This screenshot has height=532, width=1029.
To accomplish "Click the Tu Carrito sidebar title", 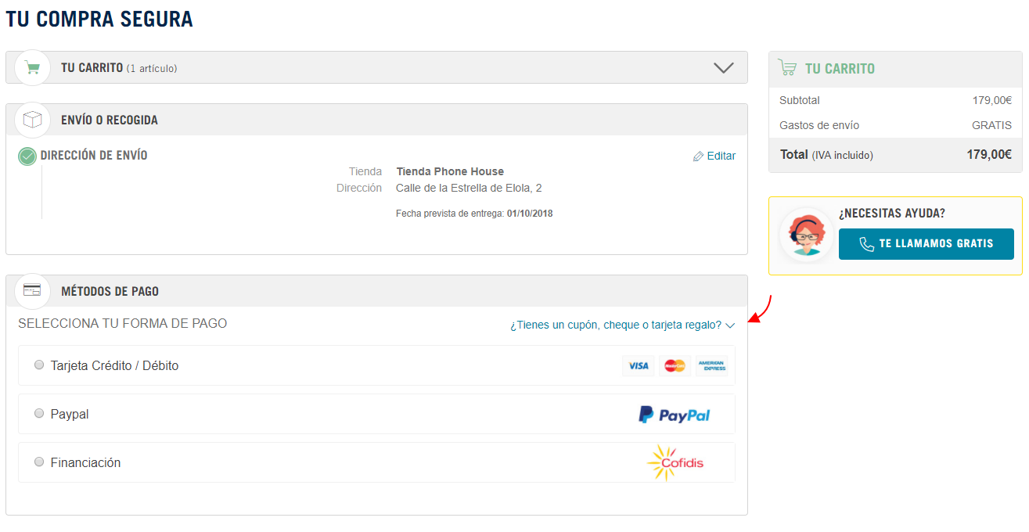I will 840,69.
